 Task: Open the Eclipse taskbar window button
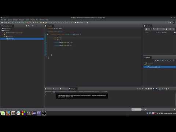point(39,113)
